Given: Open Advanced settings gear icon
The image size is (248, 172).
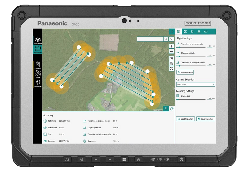Looking at the screenshot, I should pyautogui.click(x=38, y=83).
